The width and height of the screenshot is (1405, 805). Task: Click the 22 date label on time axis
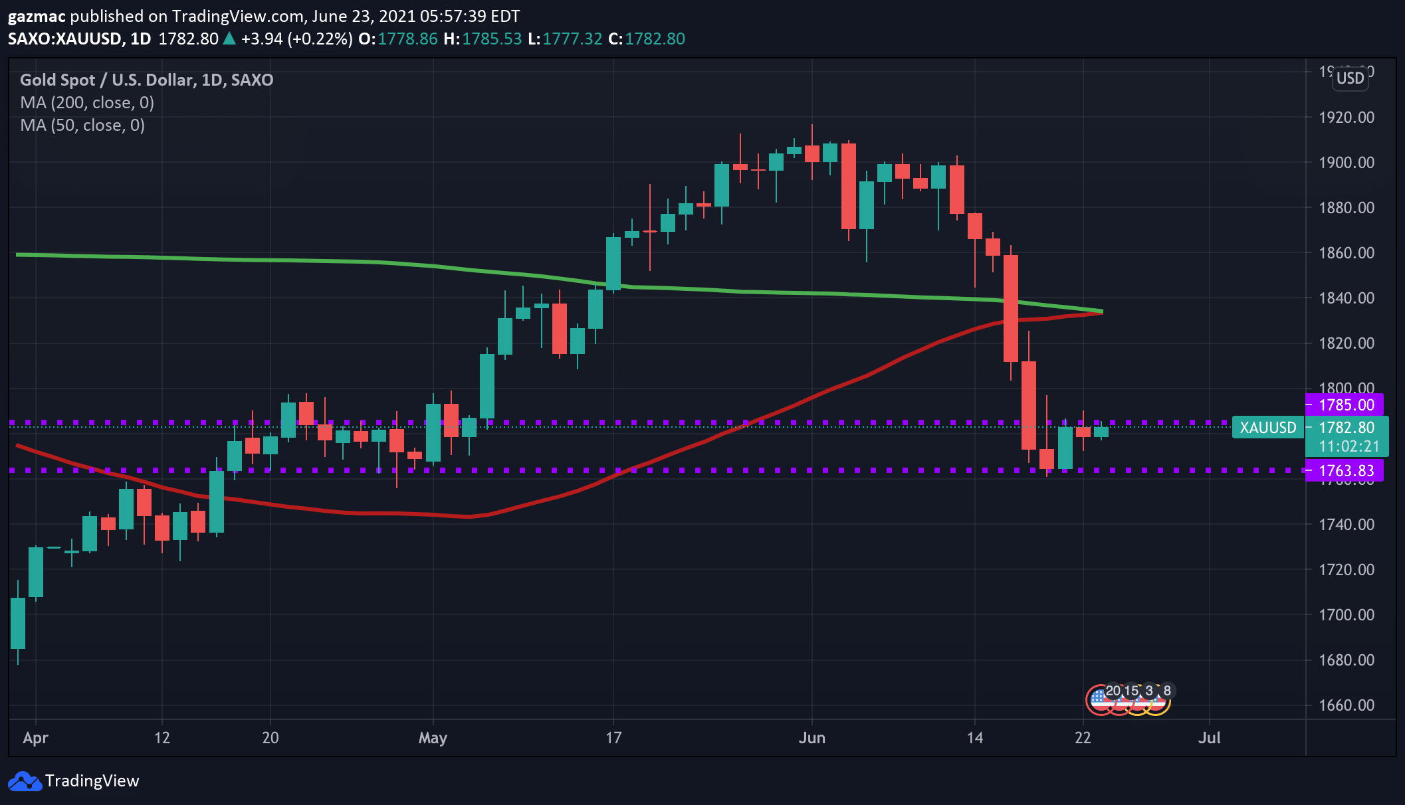(1083, 738)
